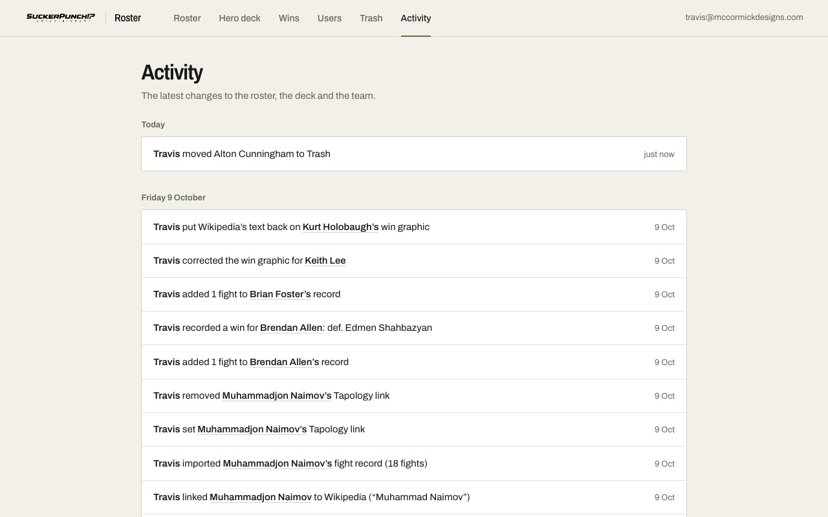This screenshot has width=828, height=517.
Task: Open the Users tab
Action: 329,18
